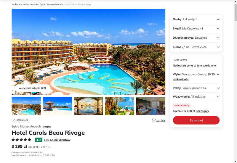Open the rozkład lotu link
This screenshot has width=237, height=163.
(181, 79)
